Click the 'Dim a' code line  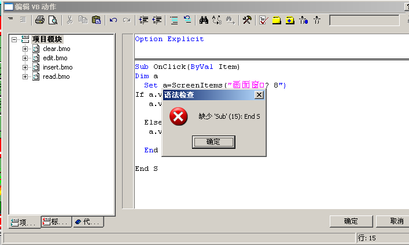(x=146, y=76)
